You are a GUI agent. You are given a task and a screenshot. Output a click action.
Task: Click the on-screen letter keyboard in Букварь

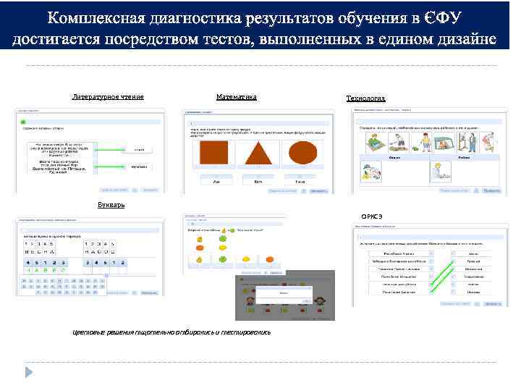coord(63,286)
